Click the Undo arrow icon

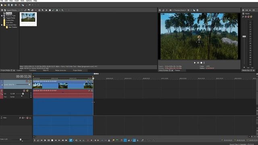coord(30,5)
